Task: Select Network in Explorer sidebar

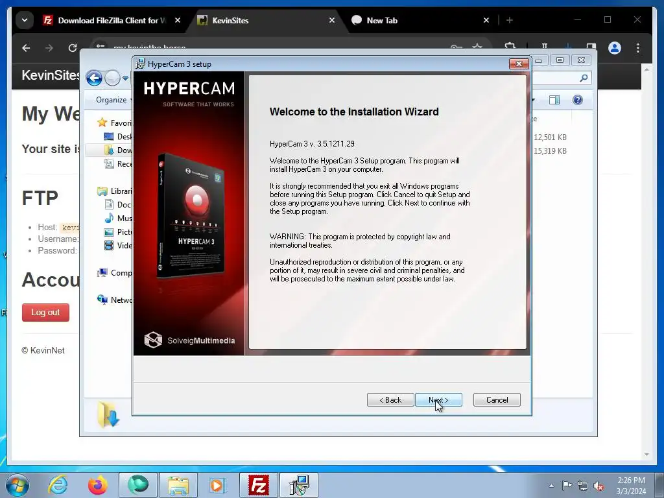Action: (x=114, y=300)
